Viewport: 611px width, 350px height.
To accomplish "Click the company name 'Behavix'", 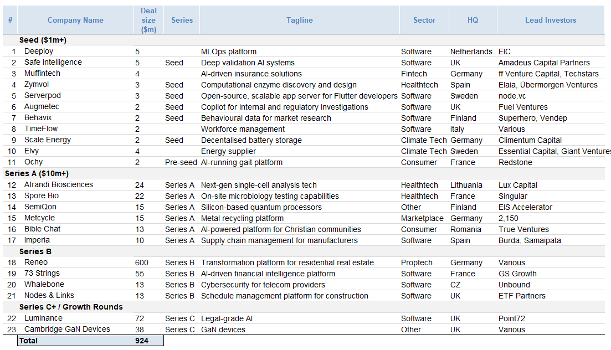I will click(38, 118).
